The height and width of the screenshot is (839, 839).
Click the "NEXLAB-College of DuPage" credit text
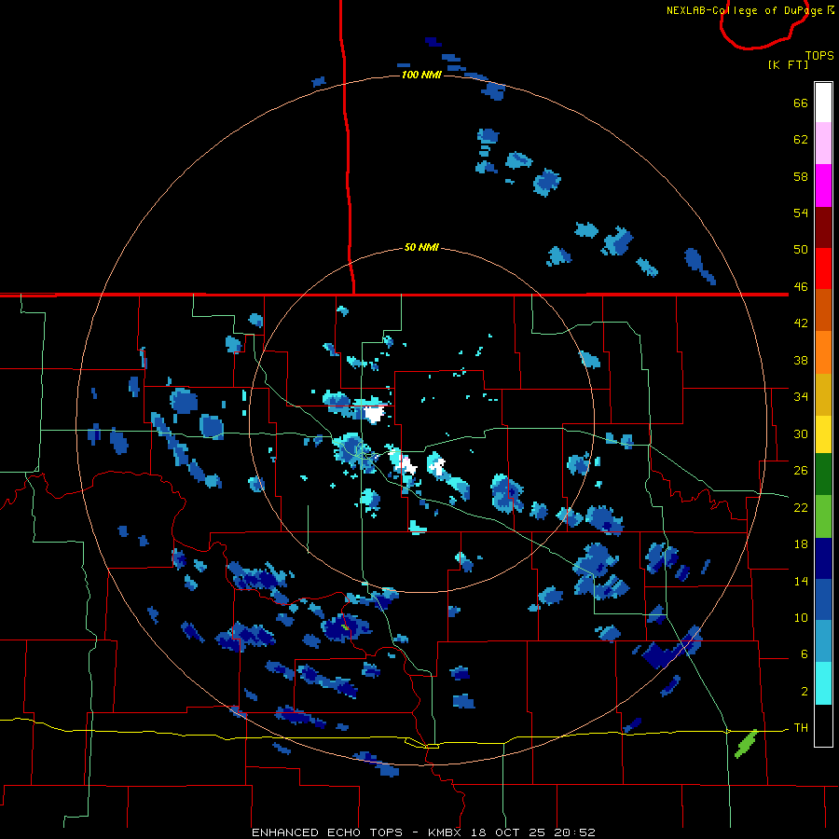746,10
